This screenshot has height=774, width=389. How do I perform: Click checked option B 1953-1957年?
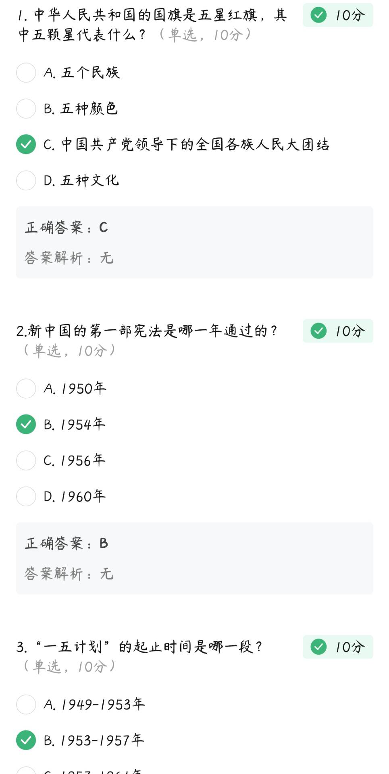coord(26,741)
